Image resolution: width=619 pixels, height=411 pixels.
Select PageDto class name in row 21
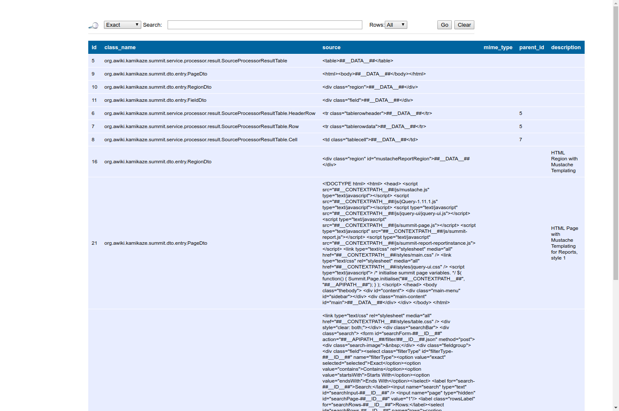tap(156, 243)
